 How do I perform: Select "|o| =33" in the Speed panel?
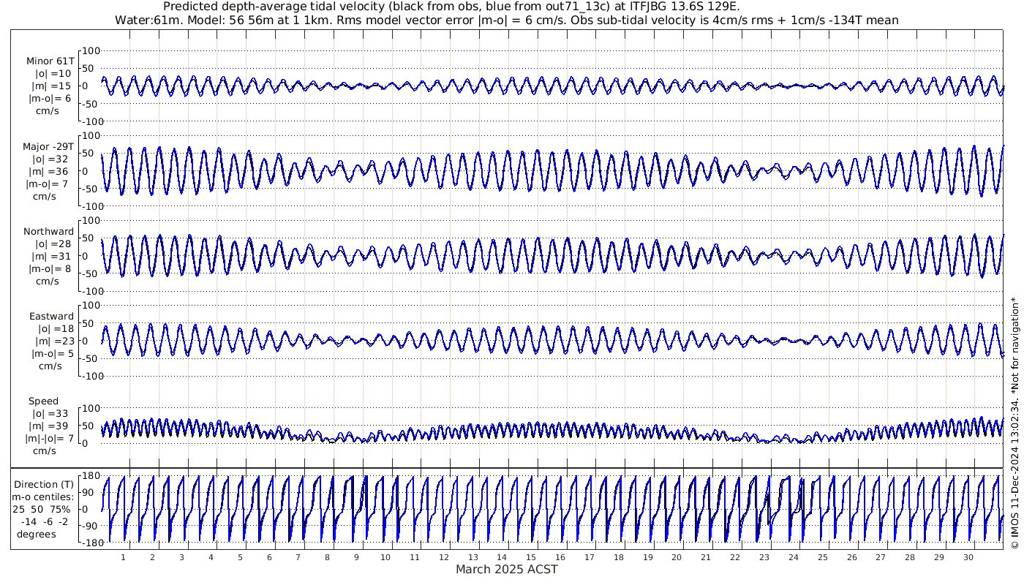(52, 414)
